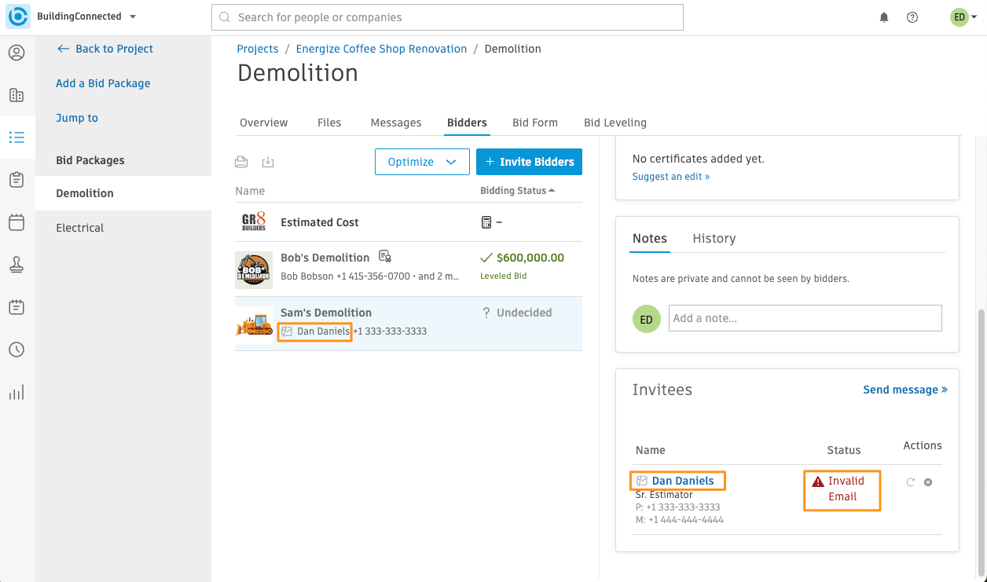Select the Sam's Demolition bidder row
This screenshot has width=987, height=582.
(409, 324)
